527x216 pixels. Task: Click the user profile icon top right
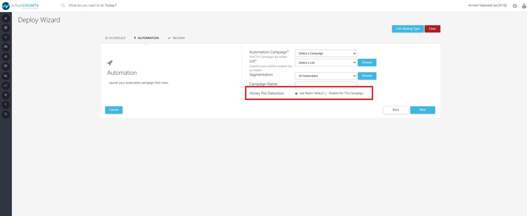click(524, 6)
